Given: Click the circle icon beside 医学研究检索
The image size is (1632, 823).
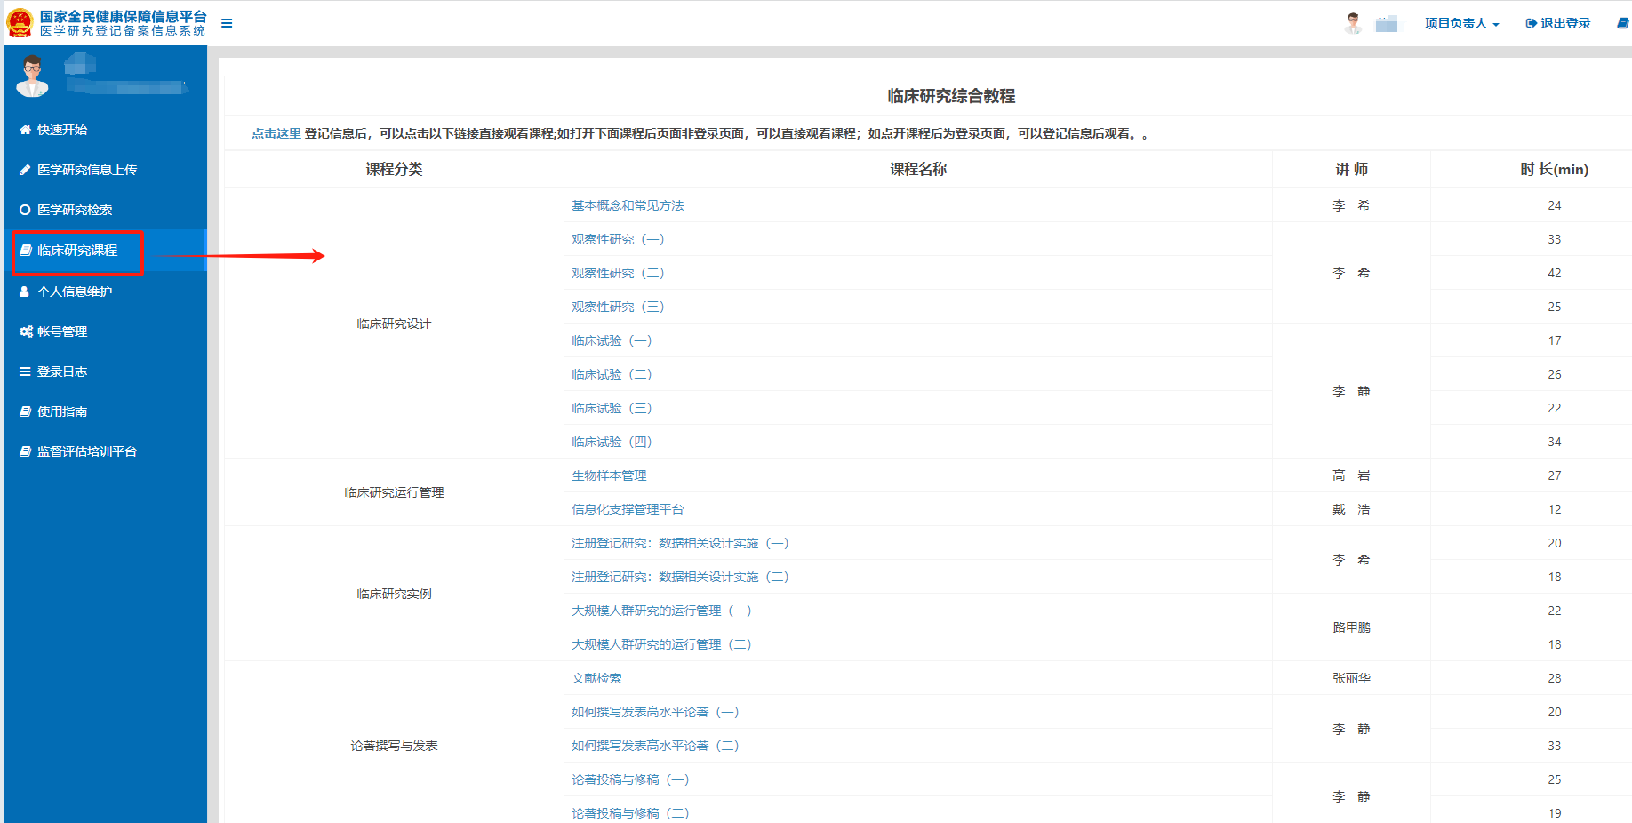Looking at the screenshot, I should point(25,210).
